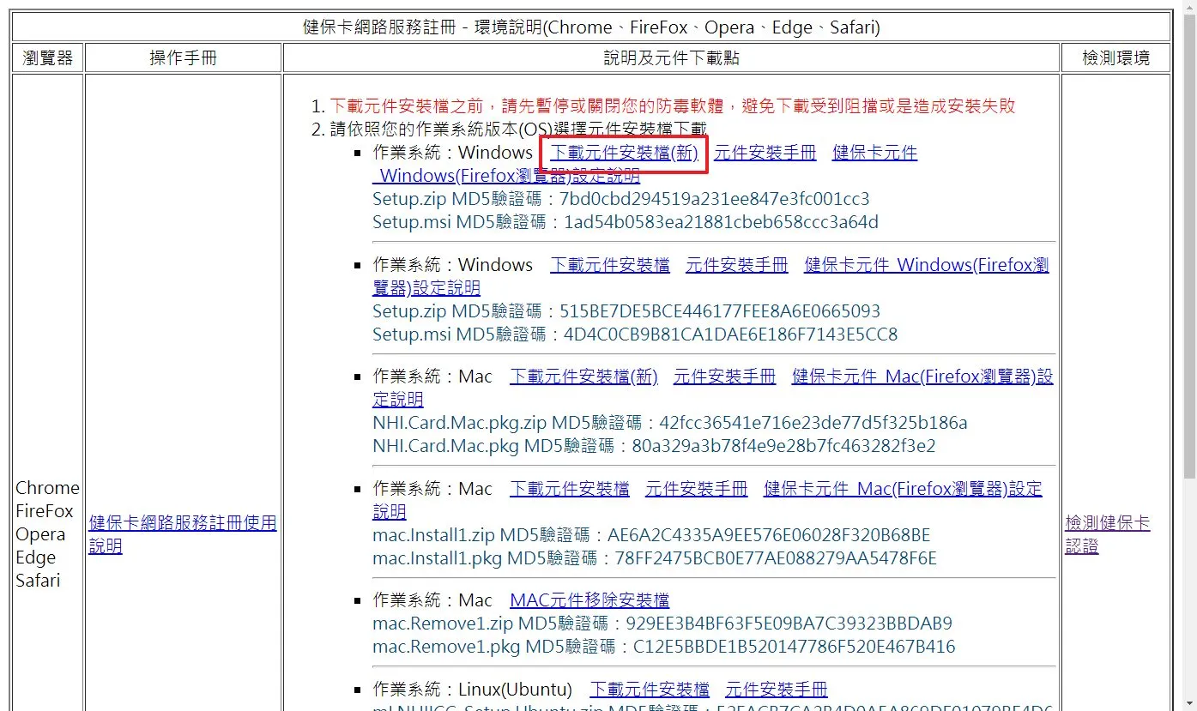Click the 健保卡網路服務註冊 - 環境說明 title
This screenshot has height=711, width=1197.
tap(592, 27)
